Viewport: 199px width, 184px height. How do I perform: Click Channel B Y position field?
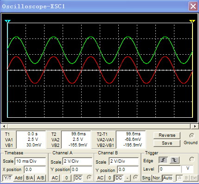coord(128,170)
